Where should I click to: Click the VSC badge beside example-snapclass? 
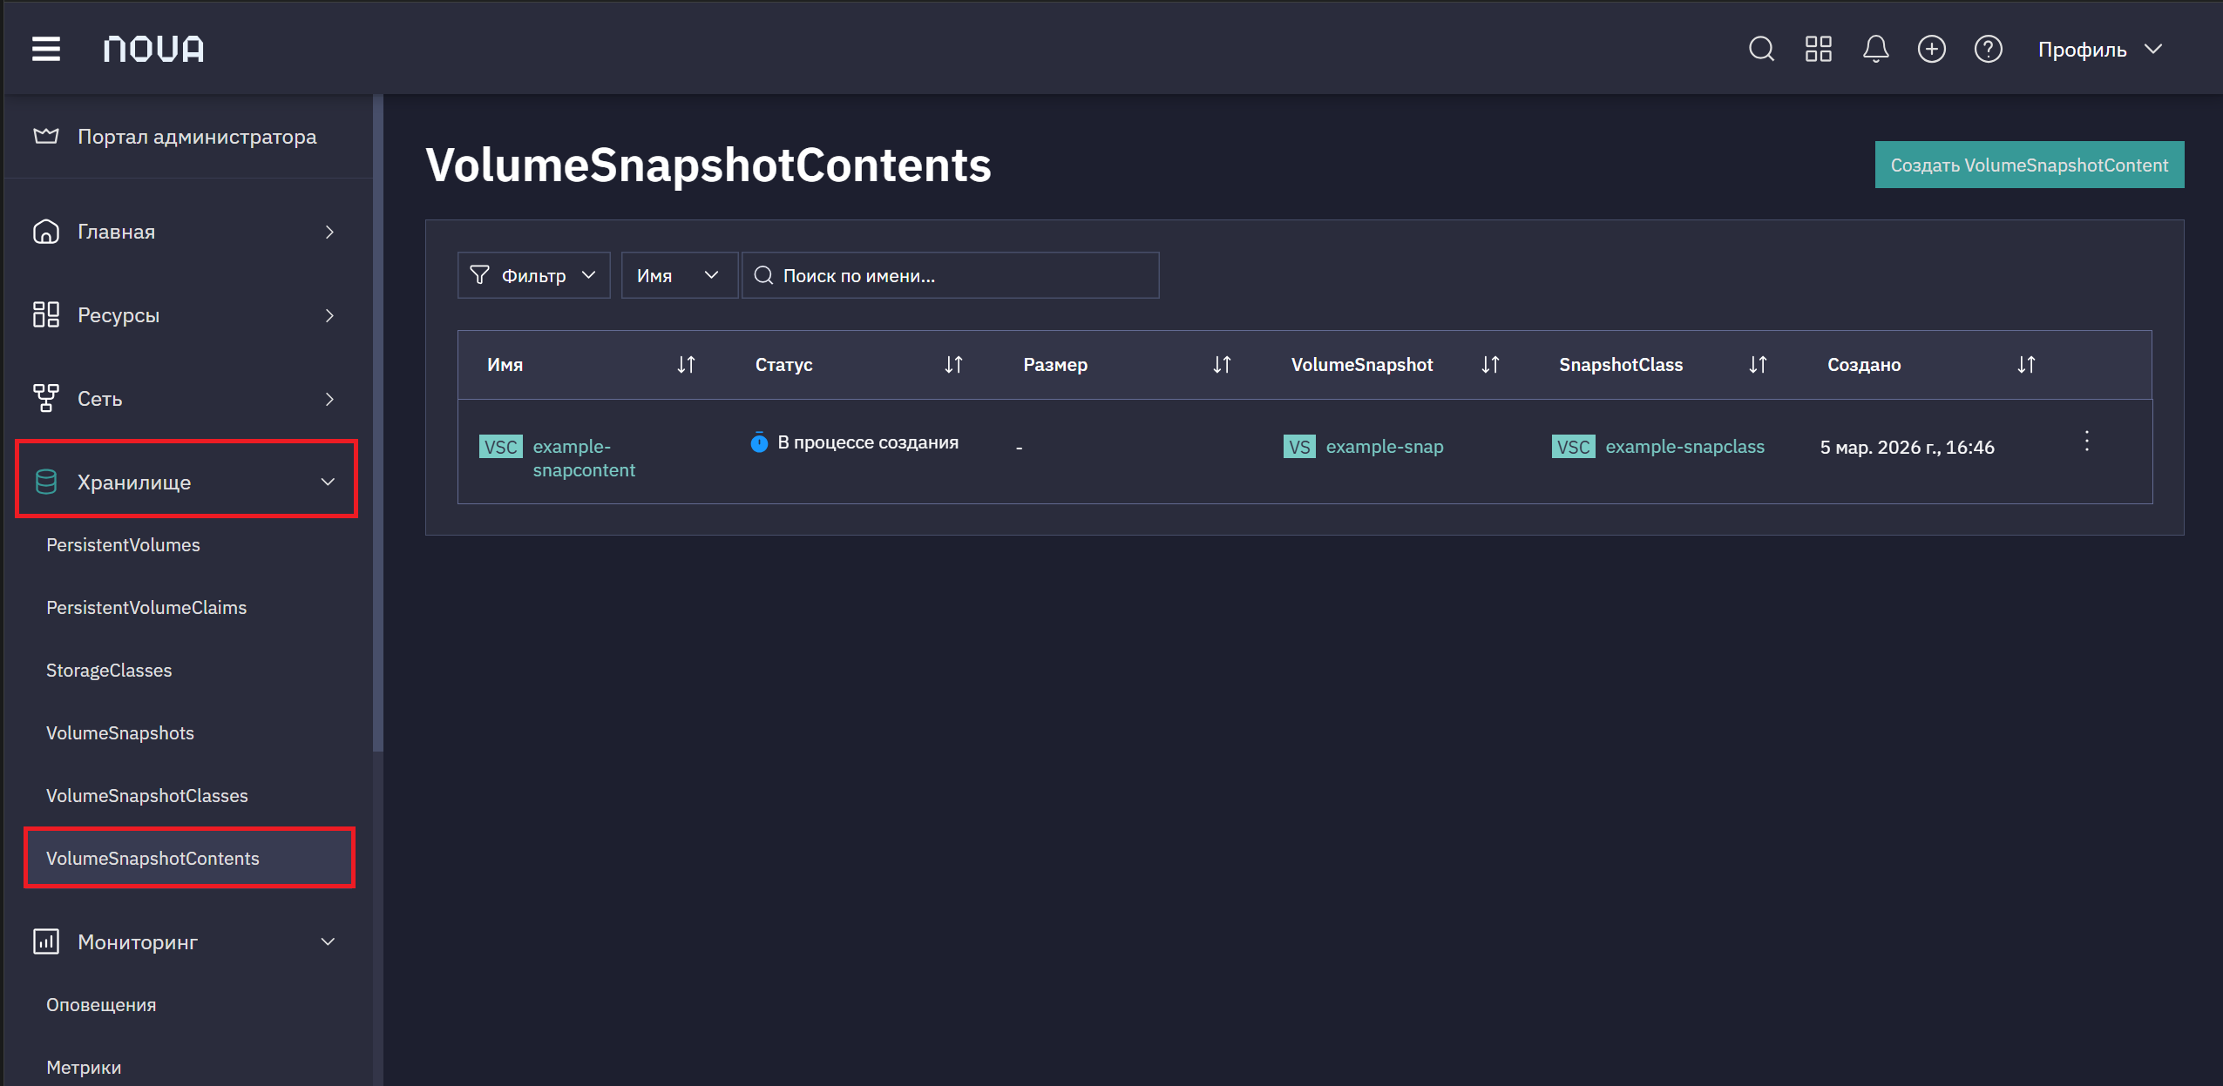click(1573, 447)
